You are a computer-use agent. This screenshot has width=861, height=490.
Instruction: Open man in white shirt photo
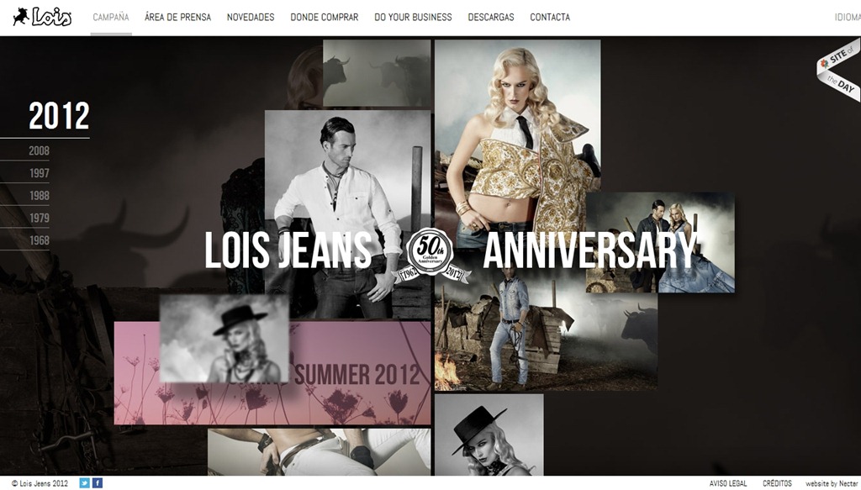(347, 214)
